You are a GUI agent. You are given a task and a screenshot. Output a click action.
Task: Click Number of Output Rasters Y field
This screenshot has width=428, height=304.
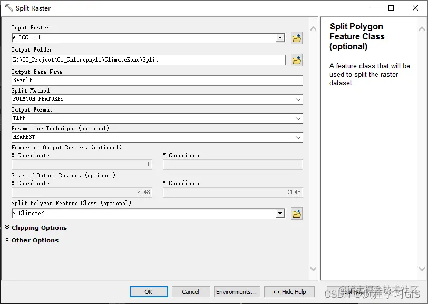[x=233, y=165]
